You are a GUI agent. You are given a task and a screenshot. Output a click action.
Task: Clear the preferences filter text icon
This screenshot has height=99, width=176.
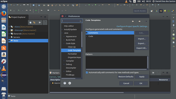pos(81,21)
